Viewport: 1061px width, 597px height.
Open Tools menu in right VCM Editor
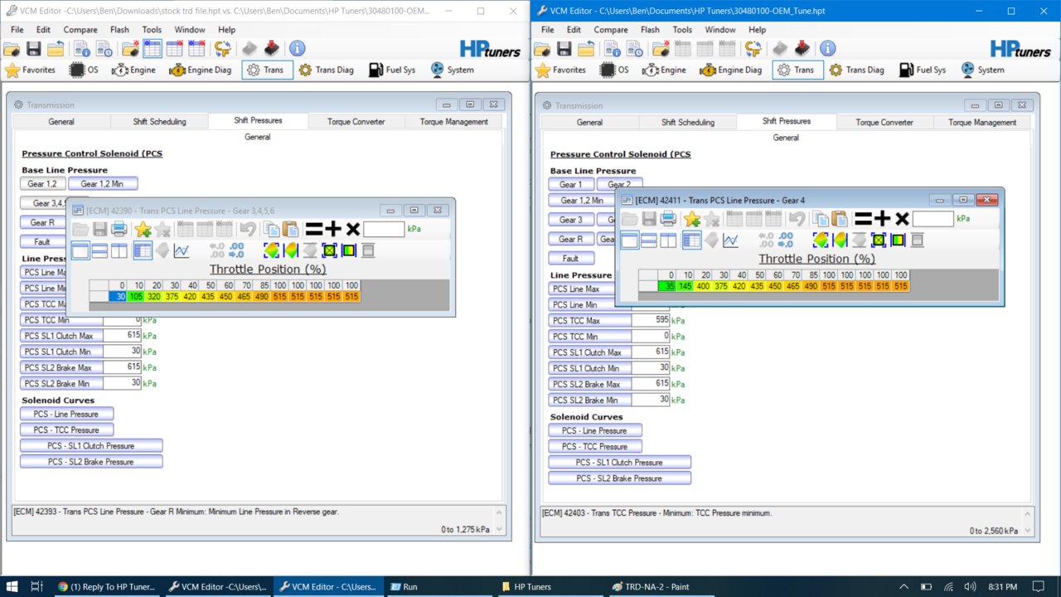point(682,30)
